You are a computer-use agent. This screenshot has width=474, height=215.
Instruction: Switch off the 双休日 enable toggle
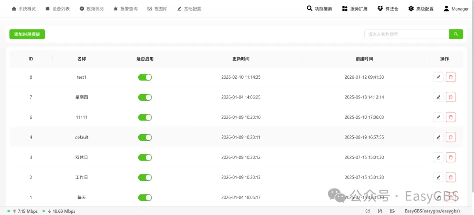145,157
